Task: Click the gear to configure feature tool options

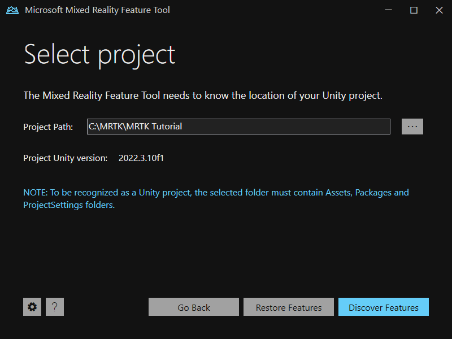Action: coord(32,307)
